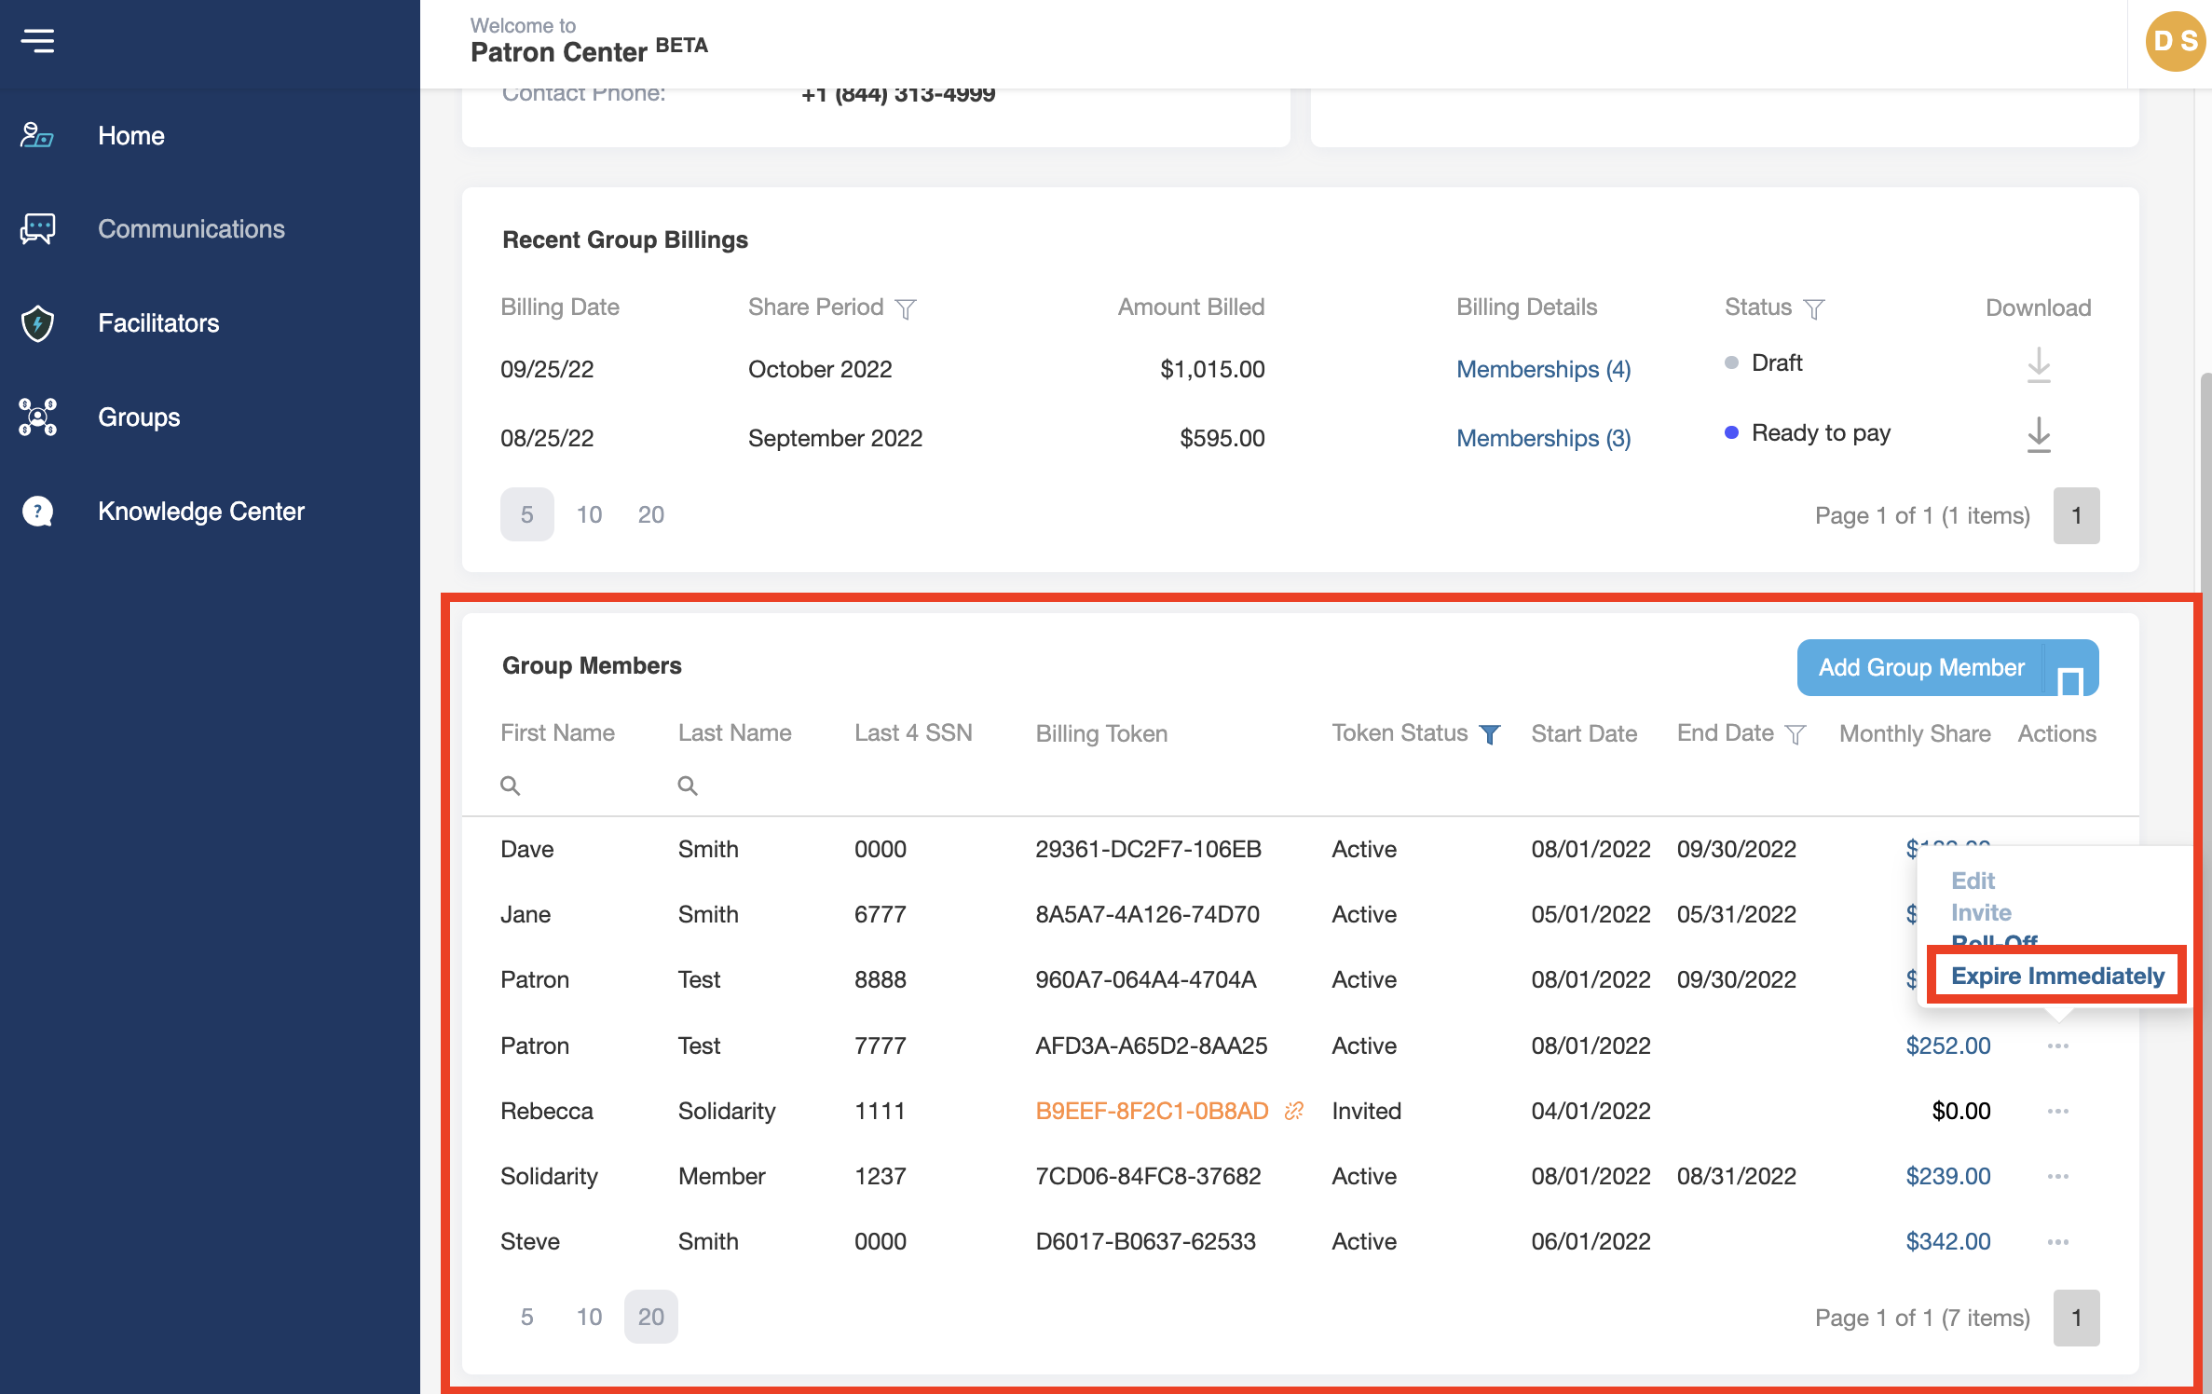Click copy link icon beside Rebecca's token
The image size is (2212, 1394).
coord(1293,1111)
